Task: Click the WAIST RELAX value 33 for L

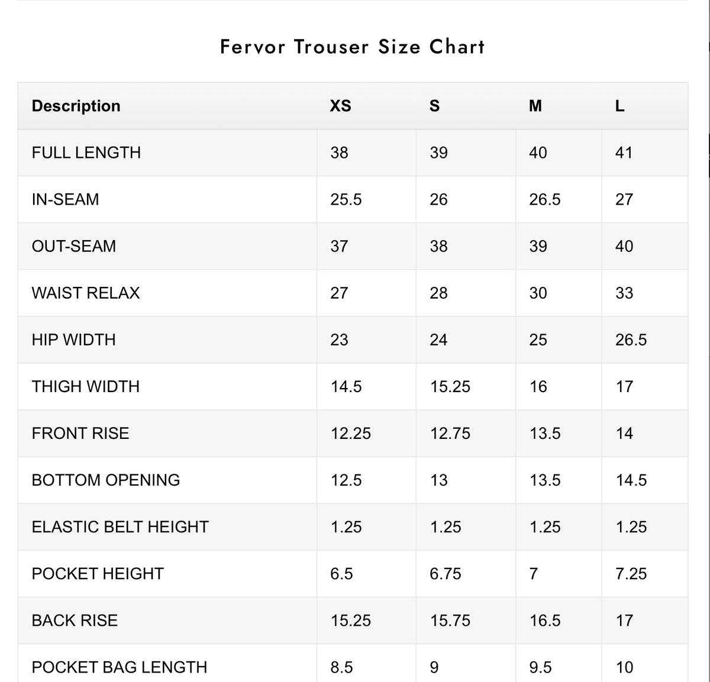Action: click(624, 293)
